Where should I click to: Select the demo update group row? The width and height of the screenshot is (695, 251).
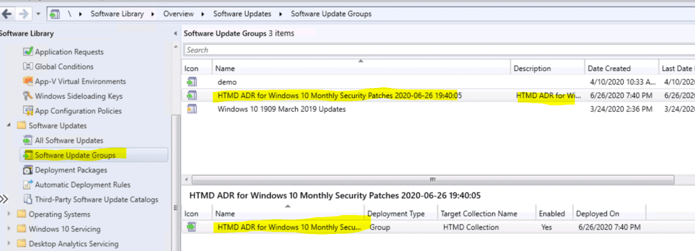coord(438,82)
